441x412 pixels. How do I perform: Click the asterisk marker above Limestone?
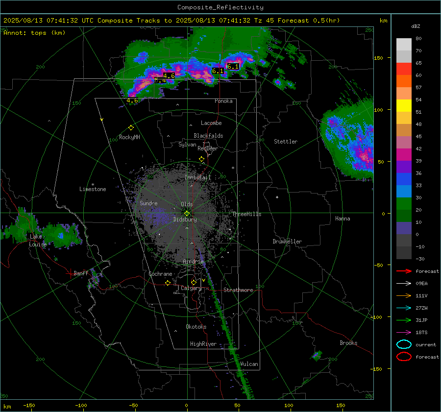point(93,185)
